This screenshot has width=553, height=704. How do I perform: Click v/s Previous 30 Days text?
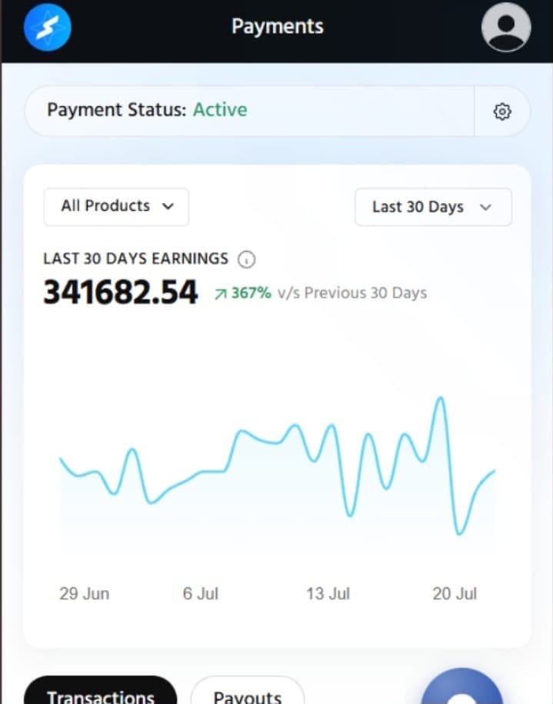pos(352,293)
